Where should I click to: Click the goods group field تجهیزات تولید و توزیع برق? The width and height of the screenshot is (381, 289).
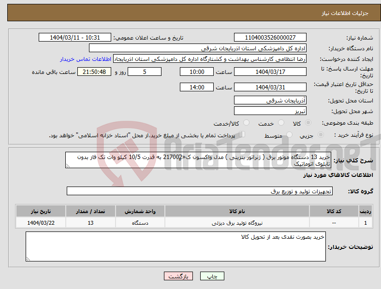point(200,191)
